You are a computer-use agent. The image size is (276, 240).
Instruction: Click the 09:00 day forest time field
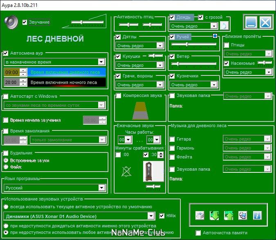click(11, 72)
